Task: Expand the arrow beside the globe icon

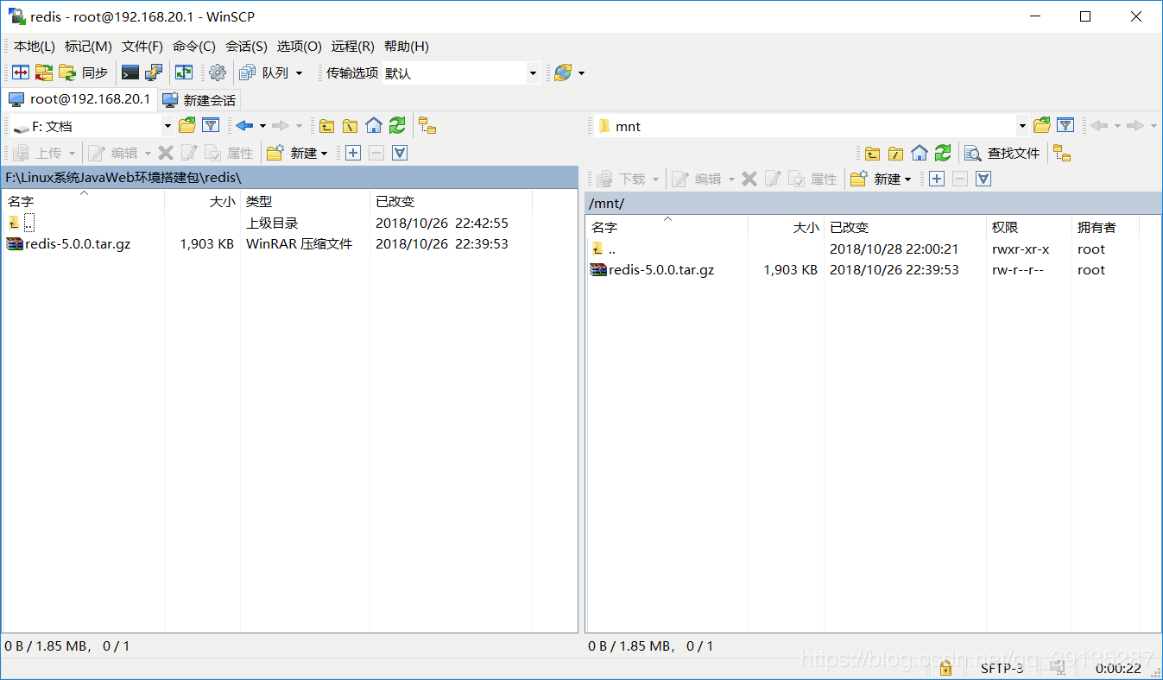Action: click(581, 73)
